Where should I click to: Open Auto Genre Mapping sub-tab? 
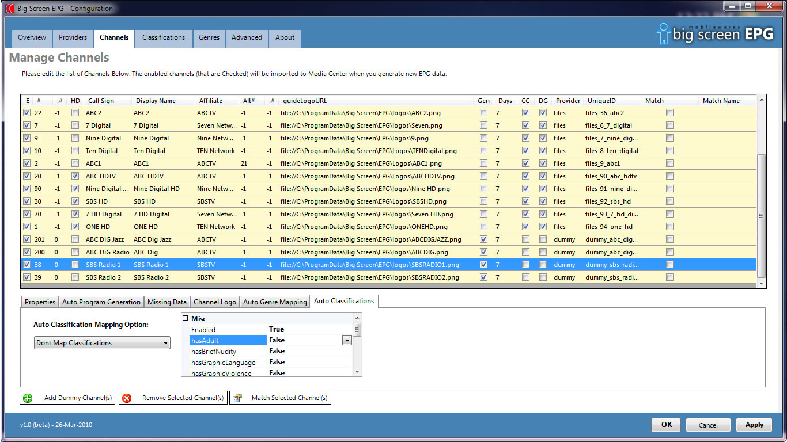click(x=275, y=302)
